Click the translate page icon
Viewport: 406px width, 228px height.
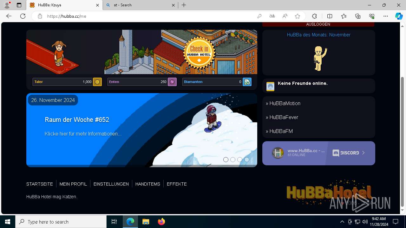272,16
